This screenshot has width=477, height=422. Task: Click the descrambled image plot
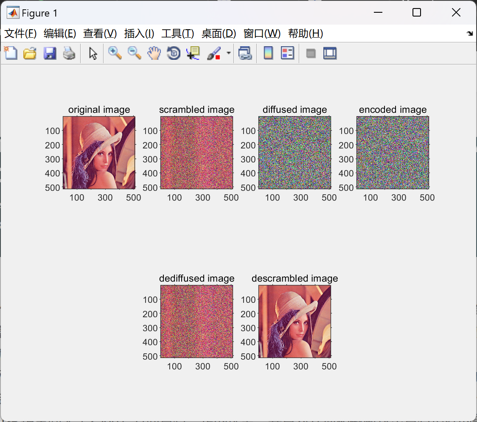[295, 321]
